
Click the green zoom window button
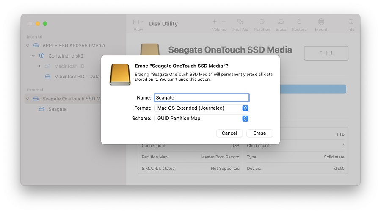coord(45,24)
